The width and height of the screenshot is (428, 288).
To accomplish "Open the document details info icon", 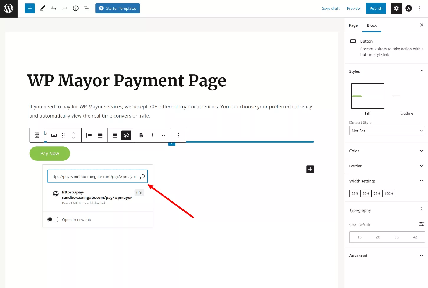I will pyautogui.click(x=76, y=8).
